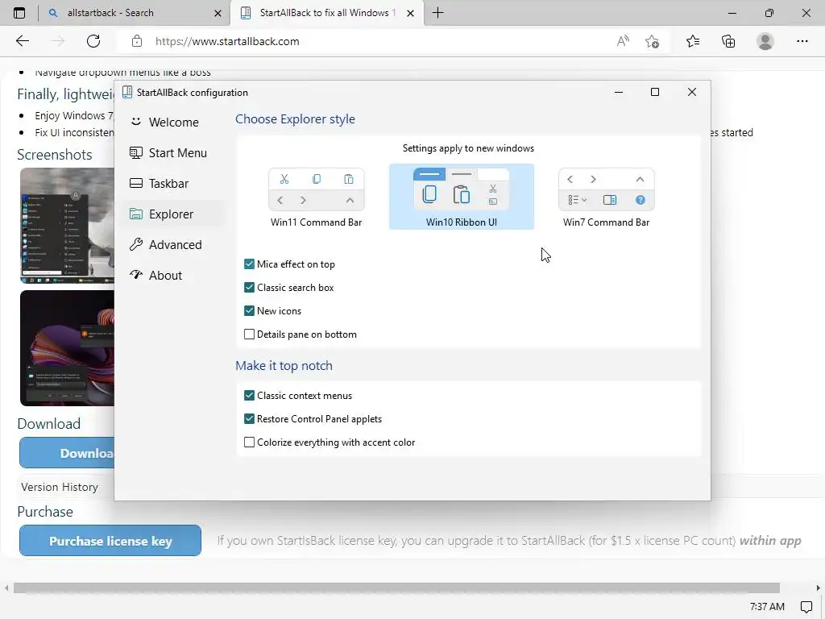This screenshot has height=619, width=825.
Task: Choose the Win7 Command Bar style
Action: tap(606, 197)
